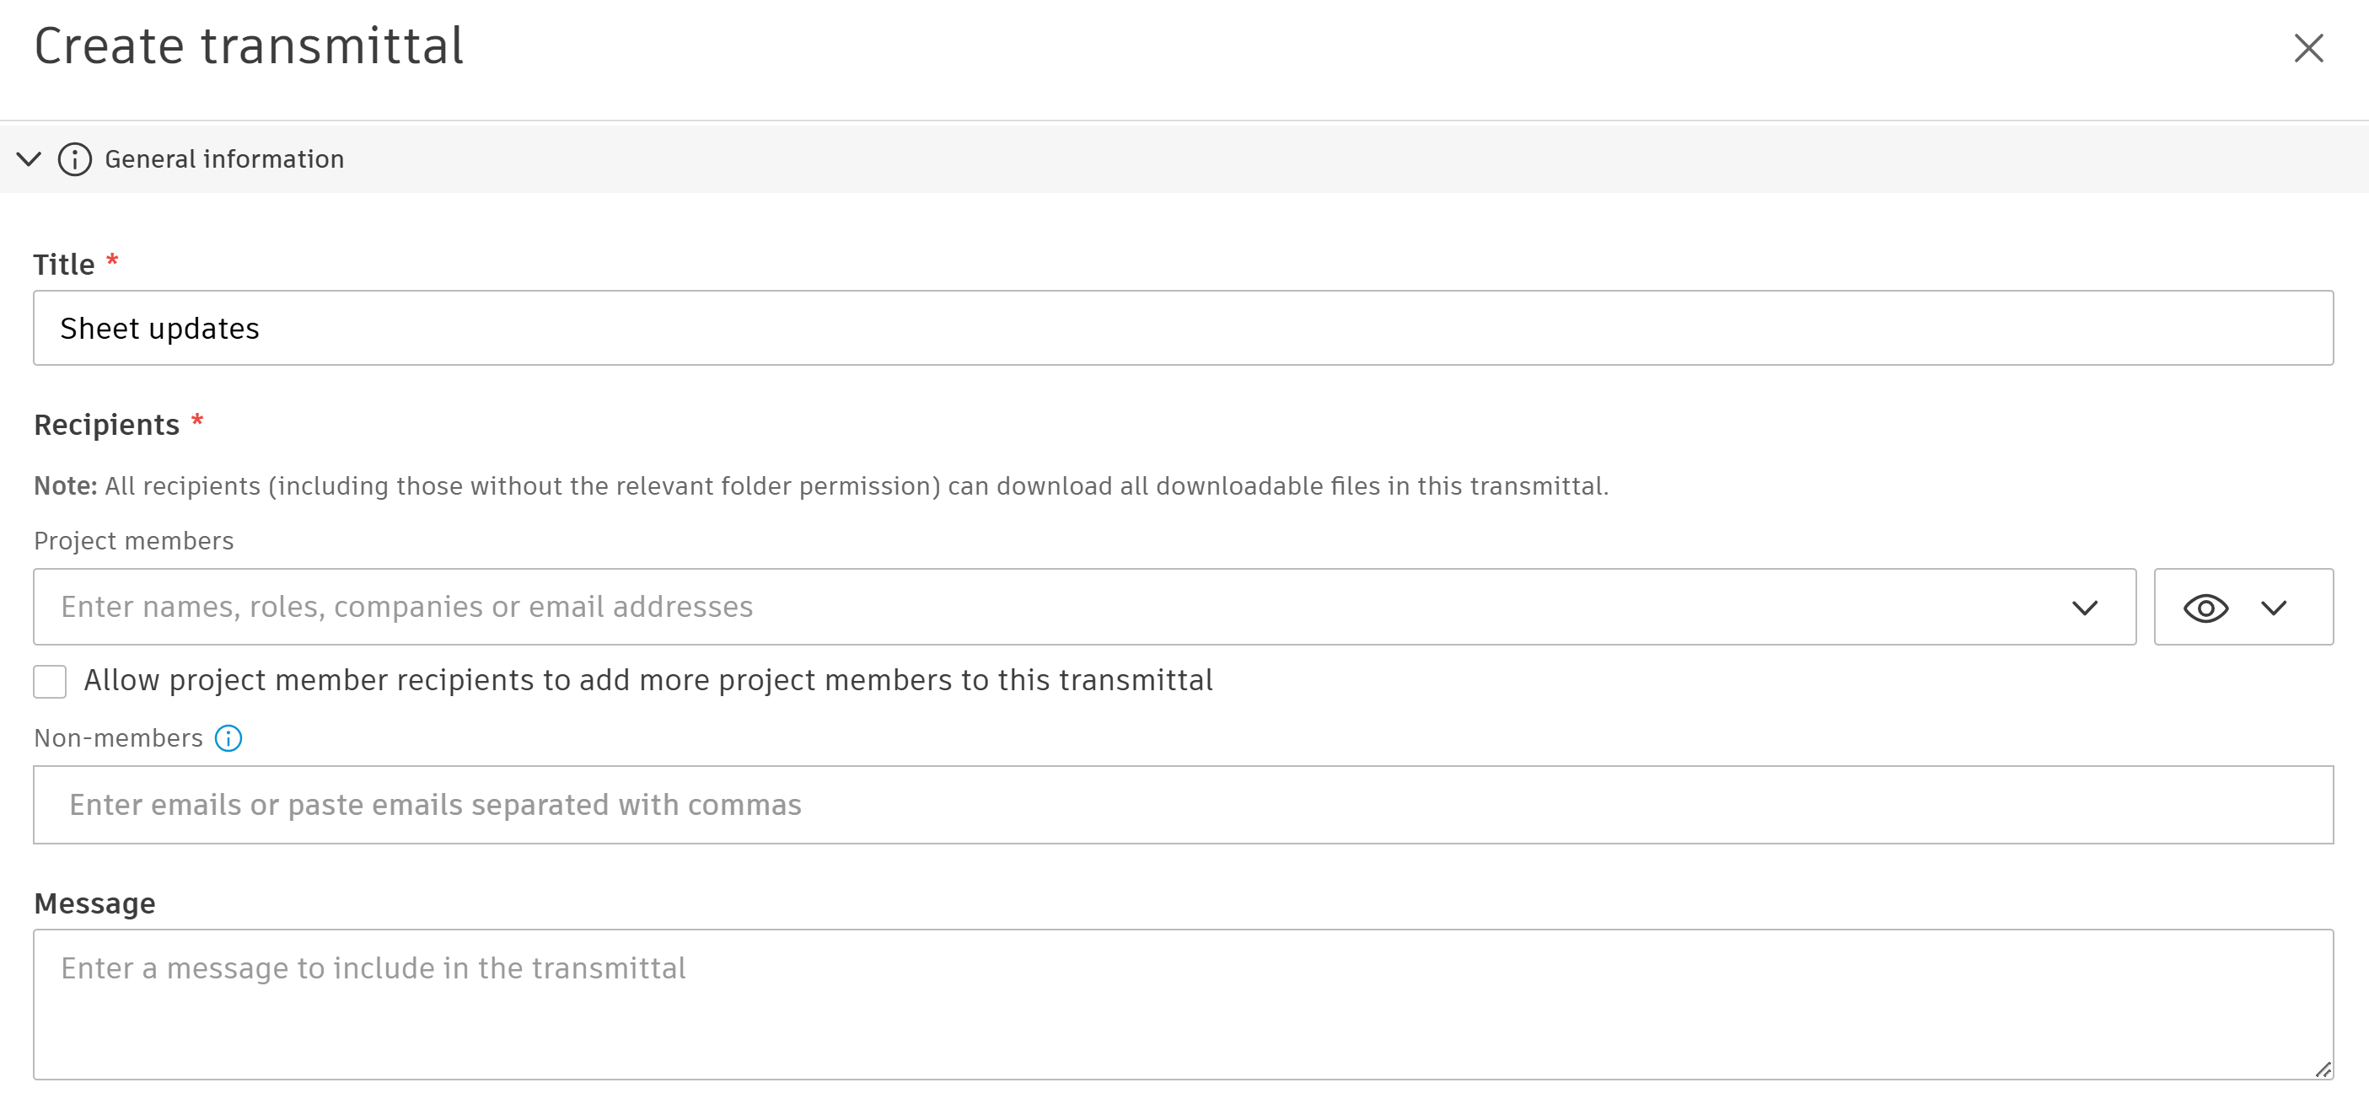Show the Non-members info tooltip icon
The image size is (2369, 1104).
pyautogui.click(x=228, y=738)
